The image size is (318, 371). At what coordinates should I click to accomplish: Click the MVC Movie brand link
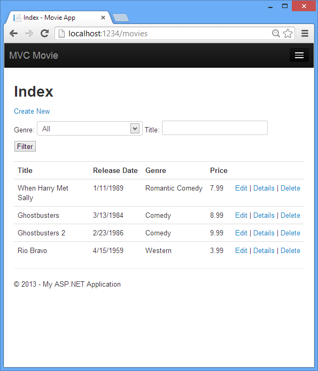(x=34, y=56)
